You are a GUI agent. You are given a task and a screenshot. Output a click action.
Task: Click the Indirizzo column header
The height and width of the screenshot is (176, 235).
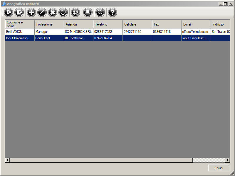(220, 24)
